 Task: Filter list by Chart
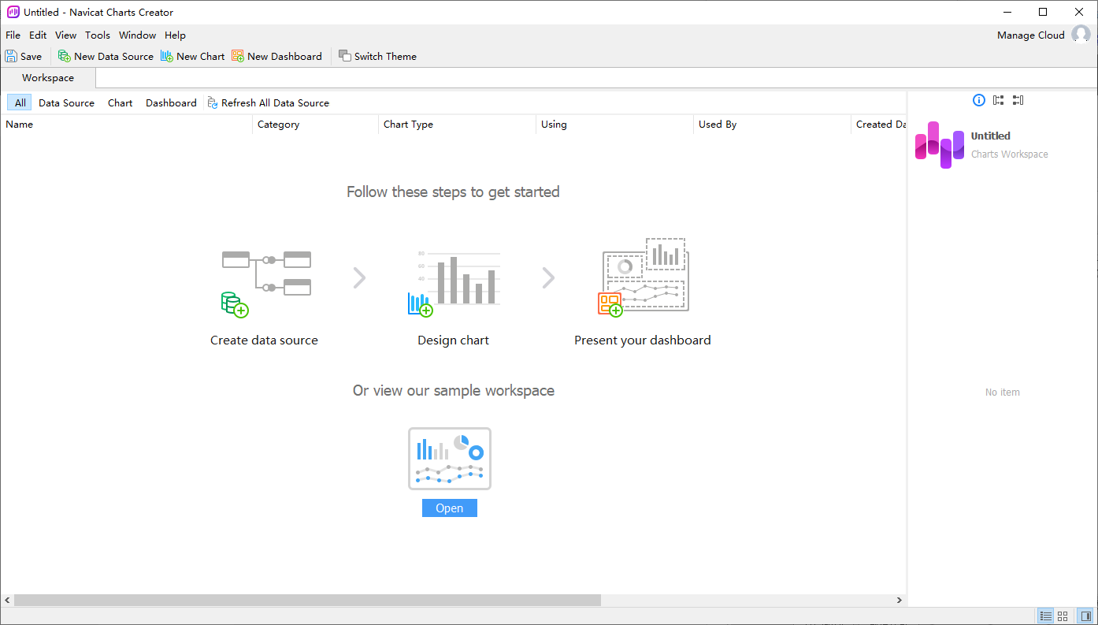pos(120,102)
